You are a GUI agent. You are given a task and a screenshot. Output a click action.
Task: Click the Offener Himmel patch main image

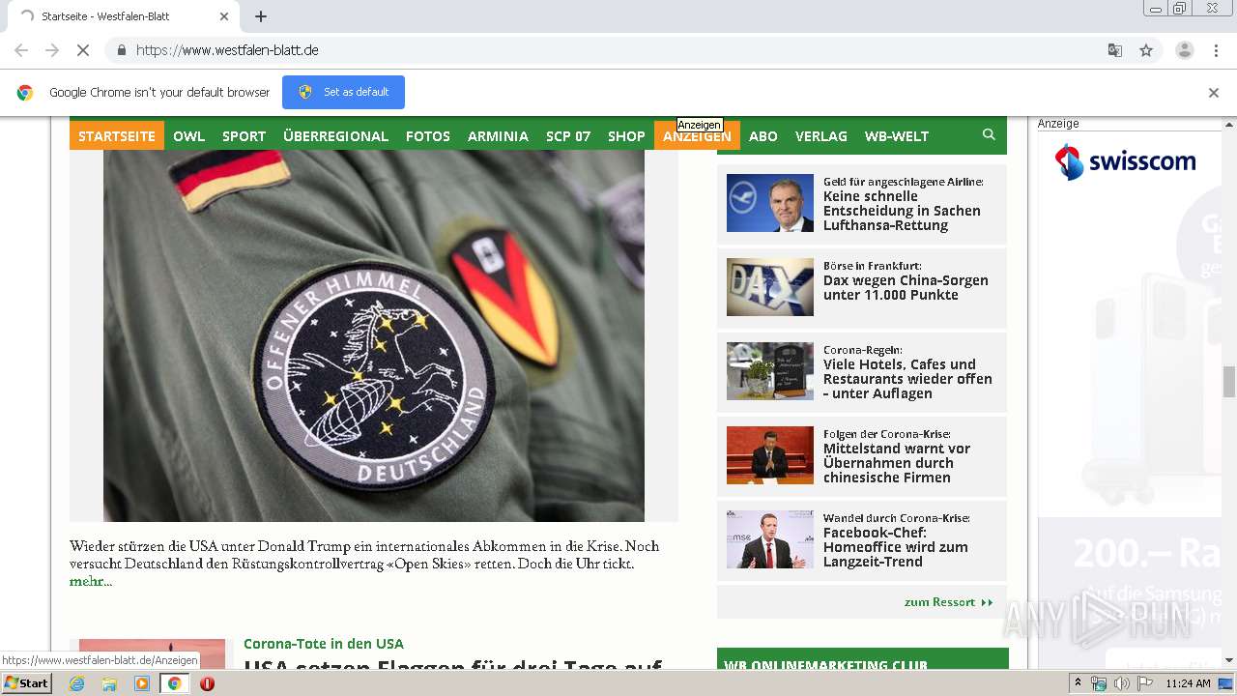pos(374,335)
